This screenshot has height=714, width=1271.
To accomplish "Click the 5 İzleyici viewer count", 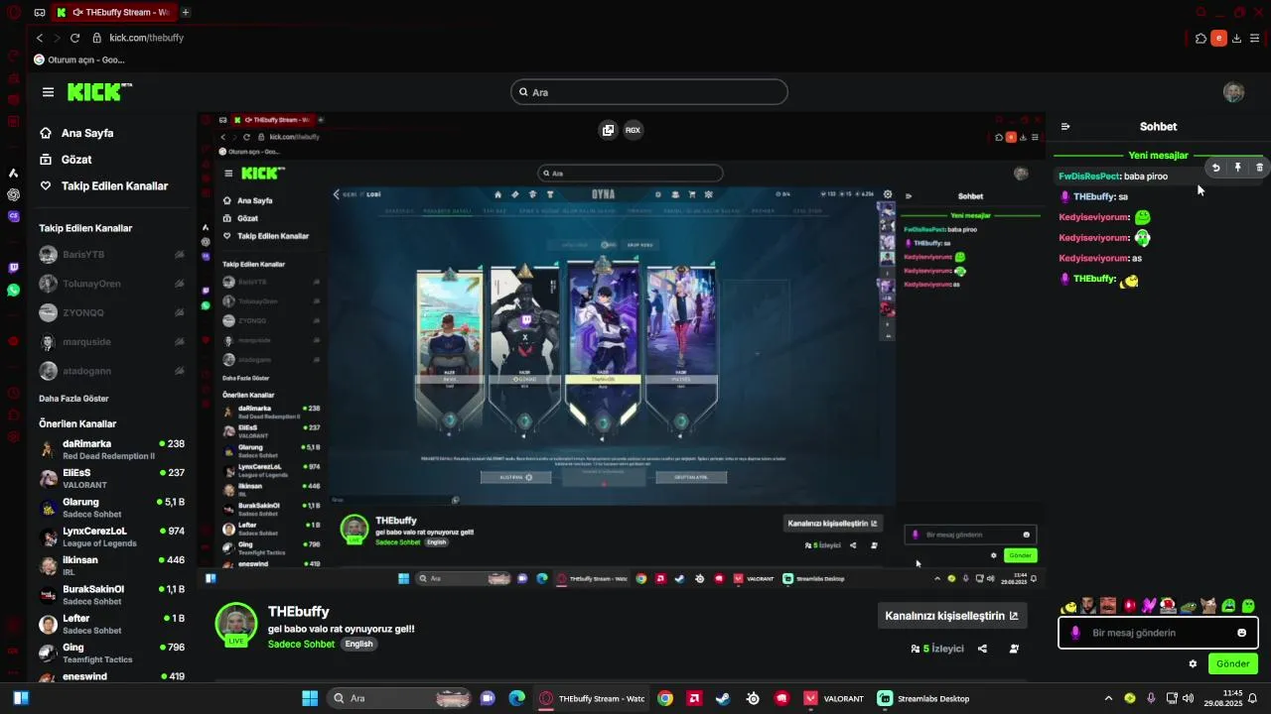I will (937, 649).
